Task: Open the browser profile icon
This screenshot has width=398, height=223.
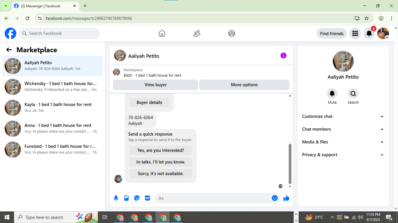Action: coord(381,18)
